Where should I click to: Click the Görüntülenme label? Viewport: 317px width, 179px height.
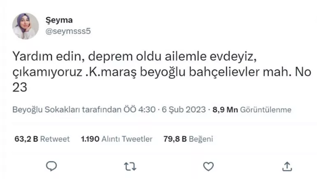pyautogui.click(x=266, y=110)
